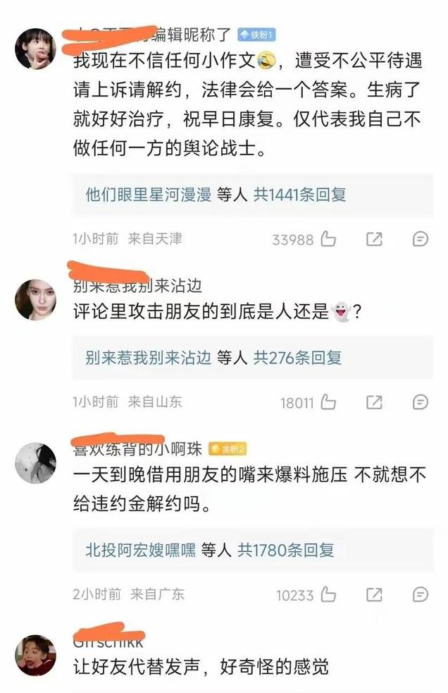Expand the 共1441条回复 replies thread
448x693 pixels.
tap(300, 195)
